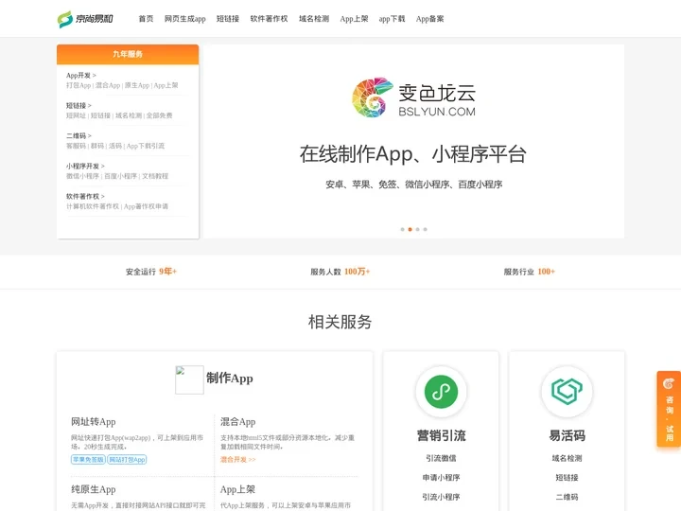Open the 混合App card heading
681x511 pixels.
click(x=237, y=421)
